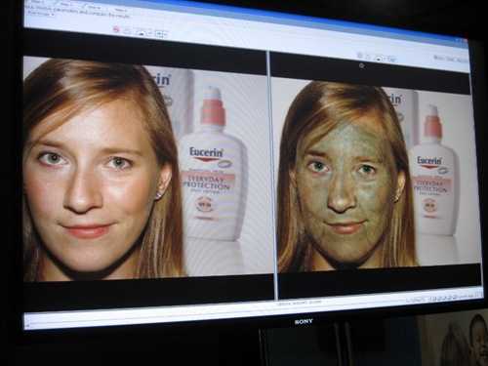Switch to the Step 3 tab

pos(64,5)
